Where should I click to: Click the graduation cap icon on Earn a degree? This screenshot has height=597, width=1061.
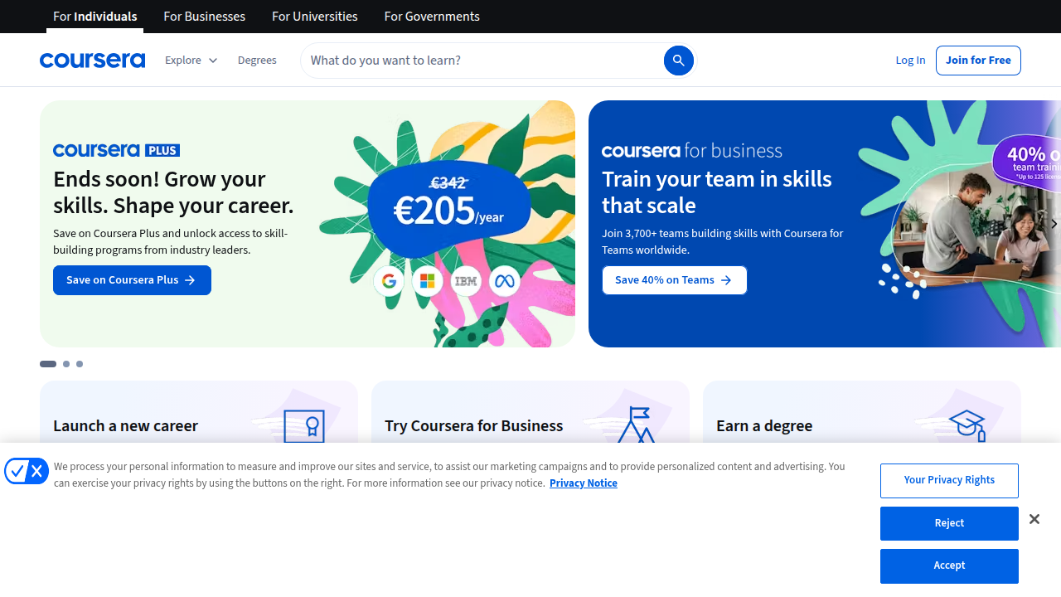click(x=967, y=425)
